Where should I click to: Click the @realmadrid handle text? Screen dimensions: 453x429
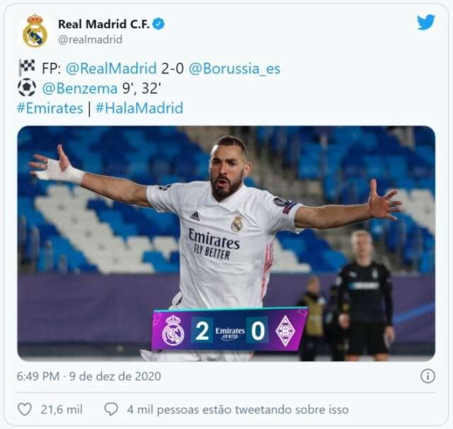pos(90,40)
